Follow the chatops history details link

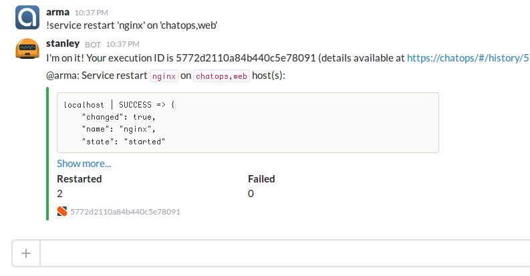click(468, 58)
